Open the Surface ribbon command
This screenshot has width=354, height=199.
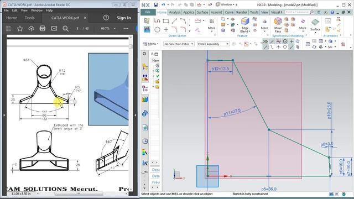(x=315, y=25)
